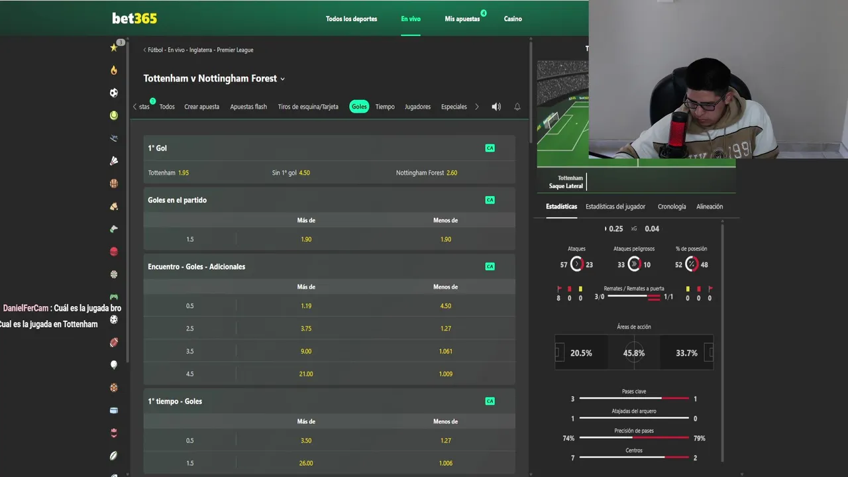Collapse Encuentro - Goles - Adicionales section

point(329,266)
